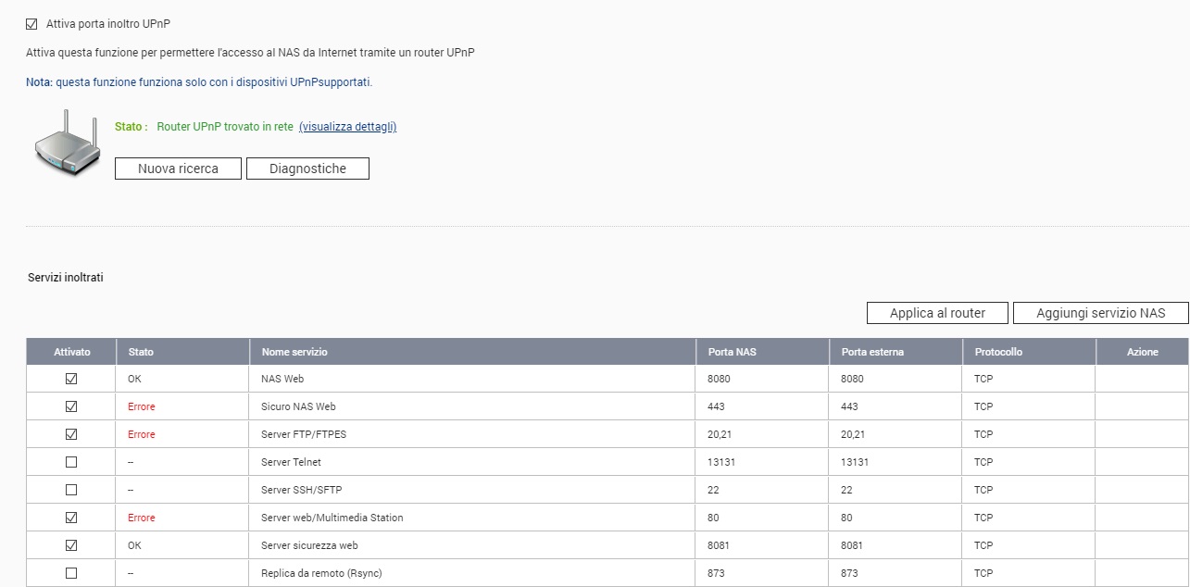Enable the Server SSH/SFTP checkbox
The image size is (1190, 587).
(x=71, y=490)
